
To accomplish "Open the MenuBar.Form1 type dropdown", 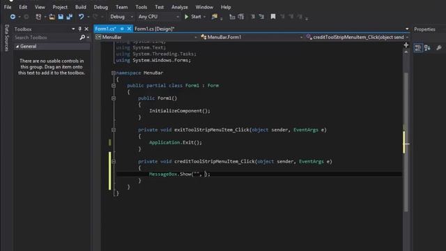I will pyautogui.click(x=301, y=37).
